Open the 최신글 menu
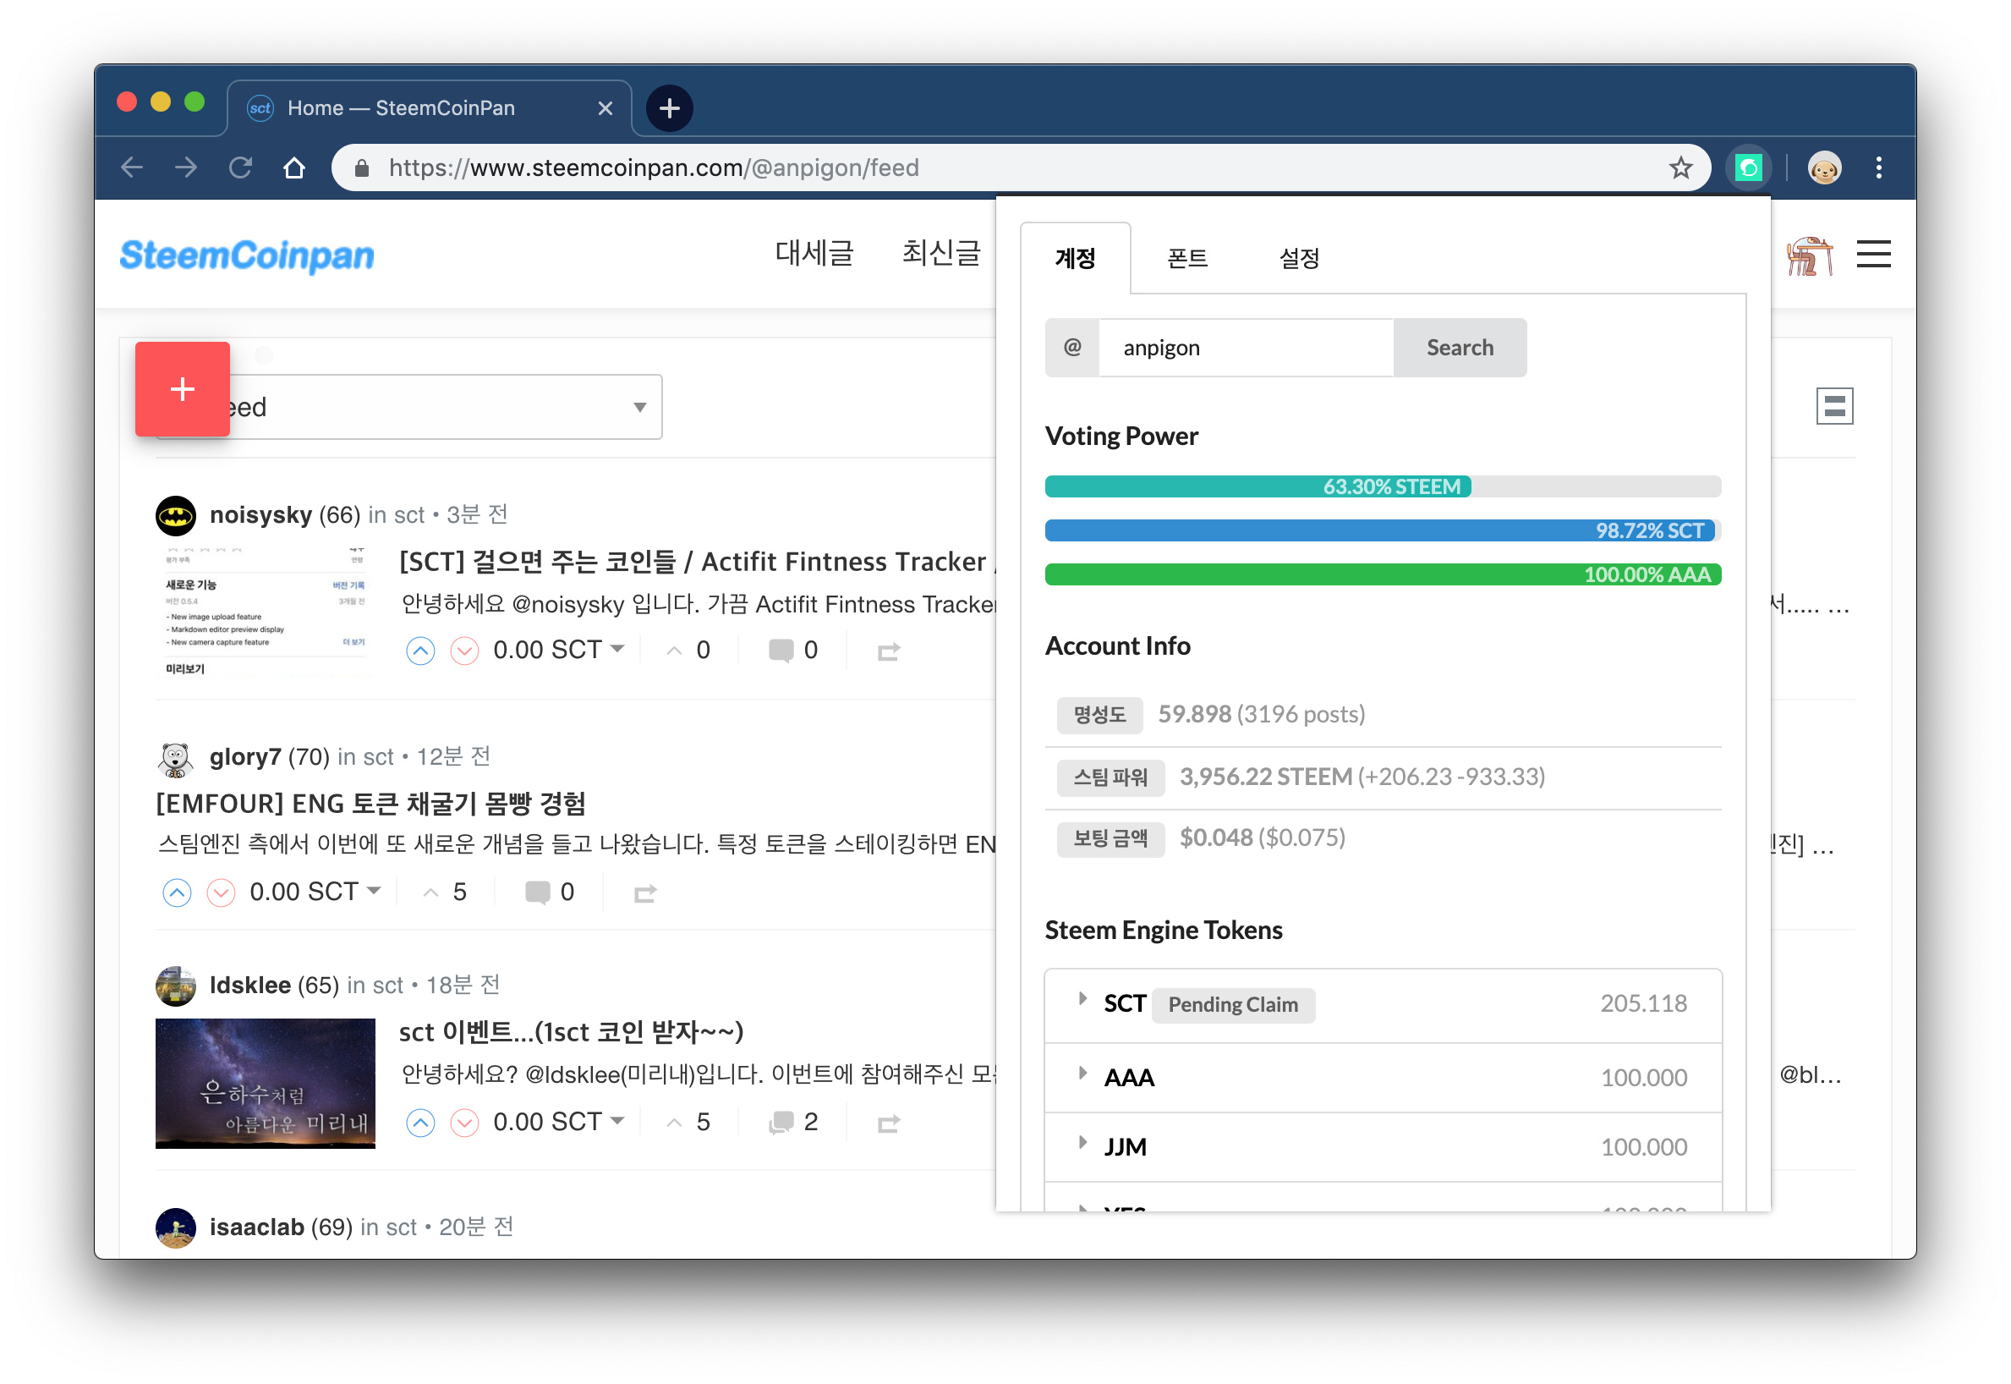 pyautogui.click(x=941, y=253)
